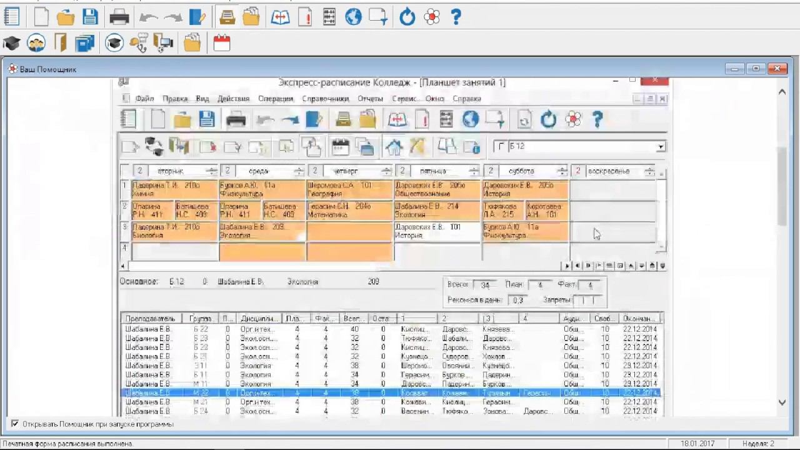Click the spinner arrows next to 'пятница'
The image size is (800, 450).
474,171
